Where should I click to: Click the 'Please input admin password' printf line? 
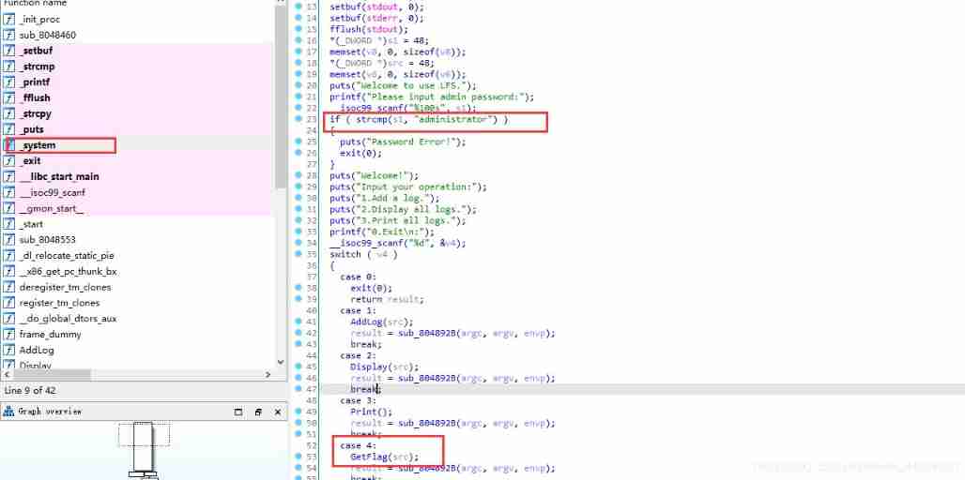(432, 97)
